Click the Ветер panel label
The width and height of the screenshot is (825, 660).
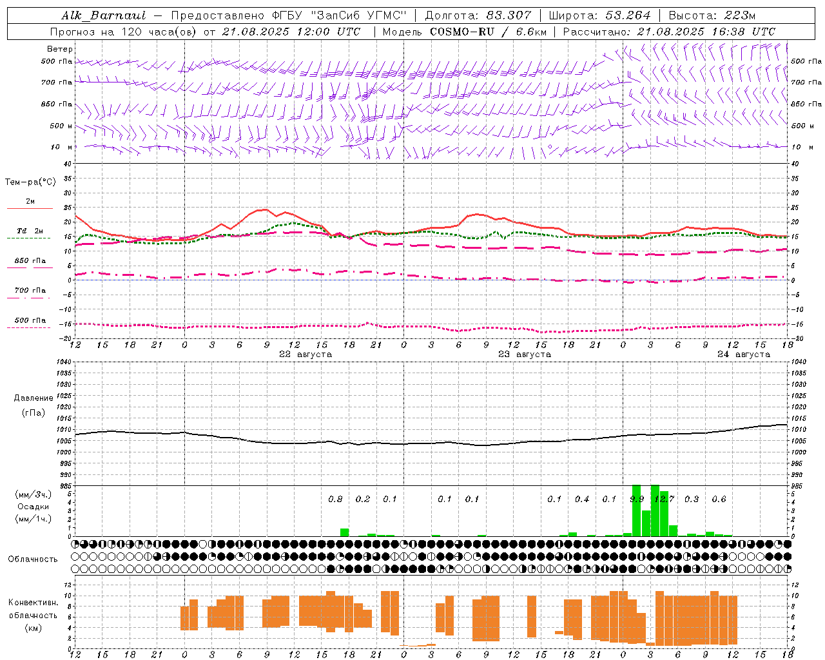point(60,49)
